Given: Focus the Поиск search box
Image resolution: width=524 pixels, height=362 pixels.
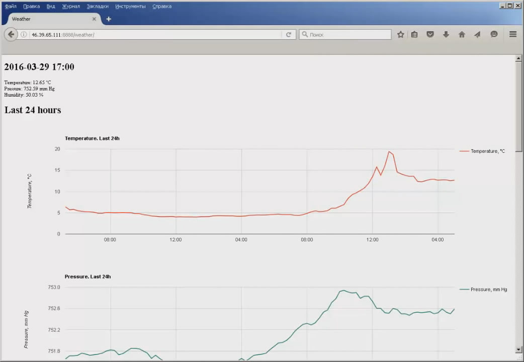Looking at the screenshot, I should [347, 35].
